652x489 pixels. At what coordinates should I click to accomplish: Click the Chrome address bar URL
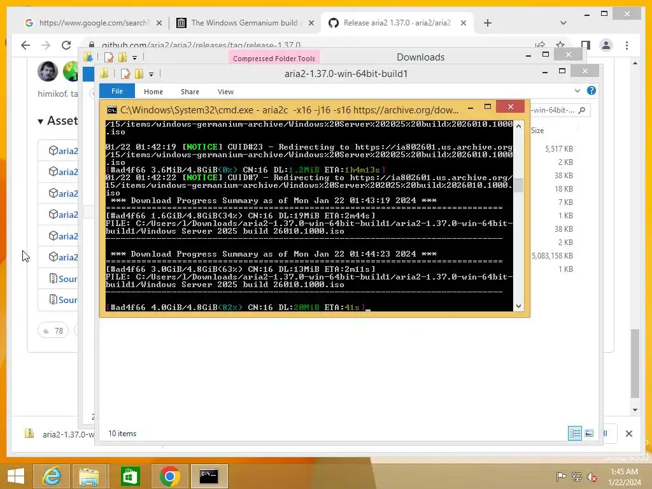pyautogui.click(x=201, y=45)
